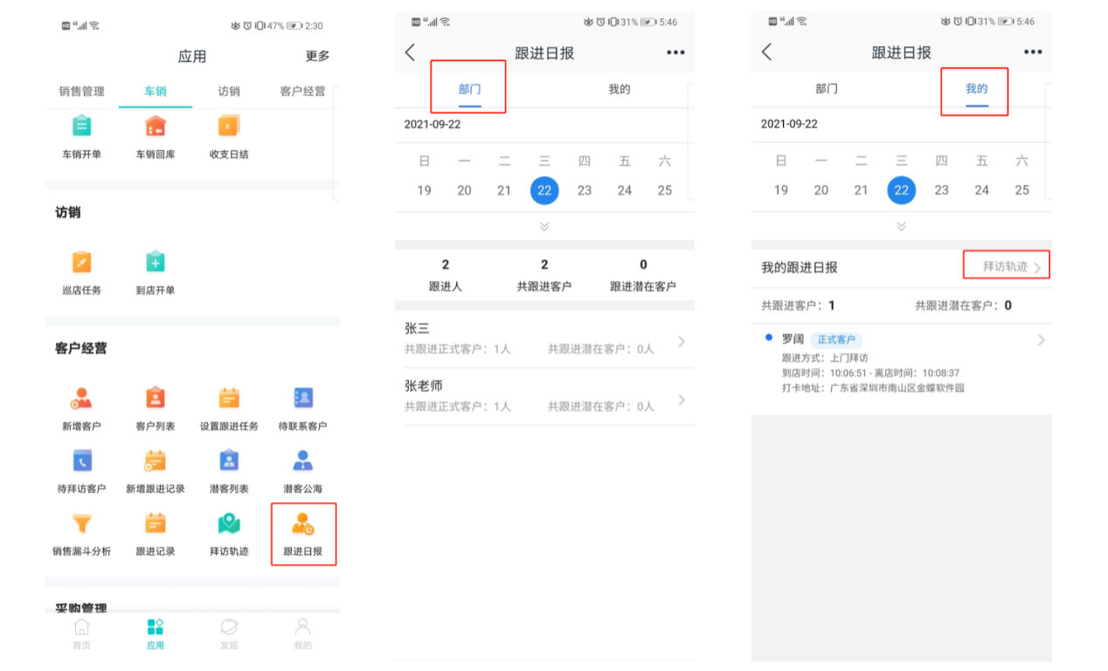Open 到店开单 icon under 访销

(x=156, y=262)
